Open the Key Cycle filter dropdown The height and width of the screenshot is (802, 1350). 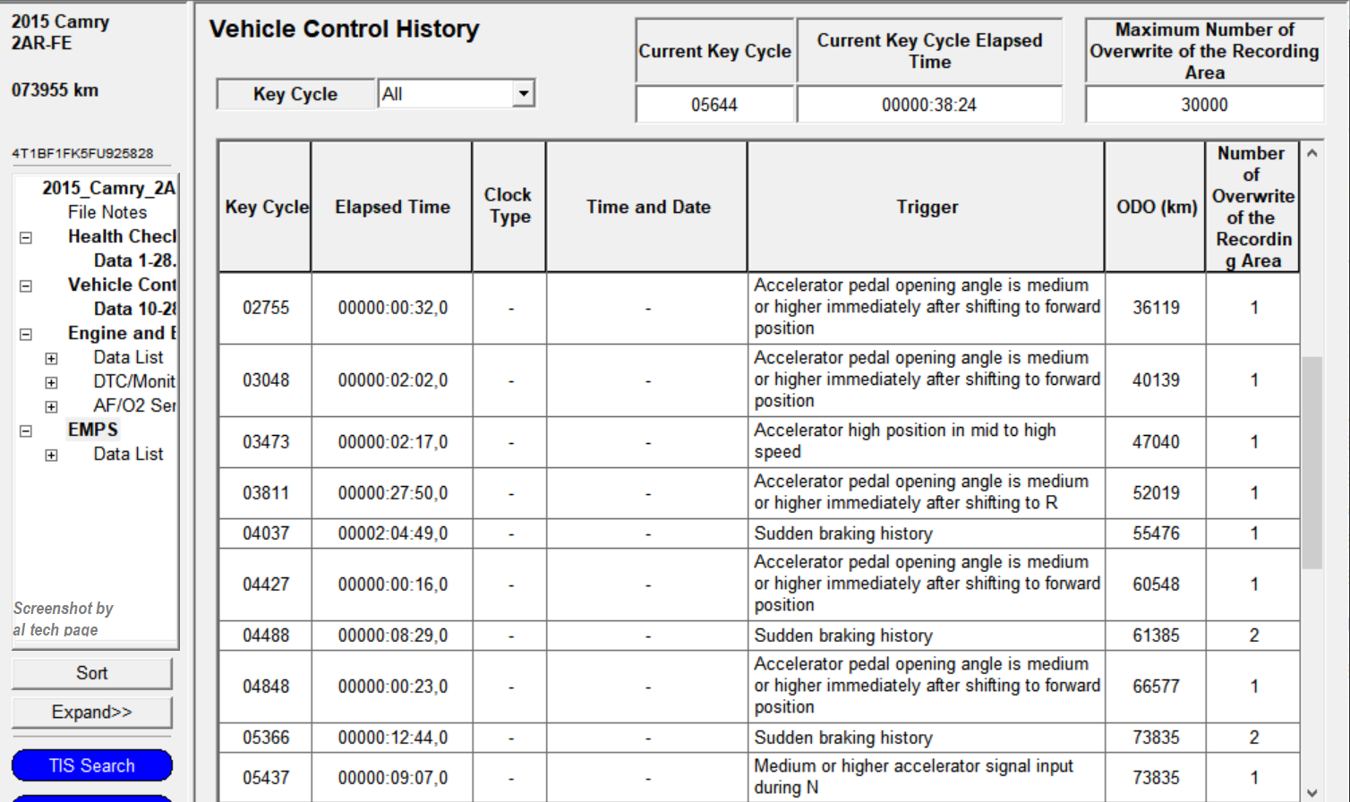(x=523, y=93)
